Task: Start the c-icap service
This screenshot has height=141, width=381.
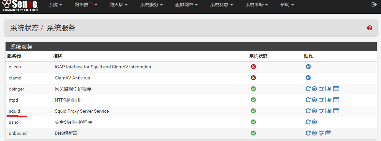Action: (308, 67)
